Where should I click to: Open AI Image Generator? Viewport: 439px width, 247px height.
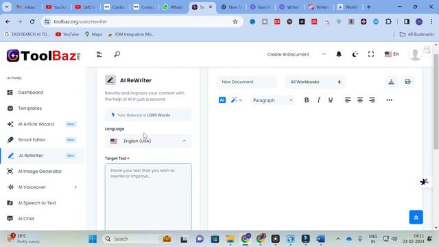40,171
